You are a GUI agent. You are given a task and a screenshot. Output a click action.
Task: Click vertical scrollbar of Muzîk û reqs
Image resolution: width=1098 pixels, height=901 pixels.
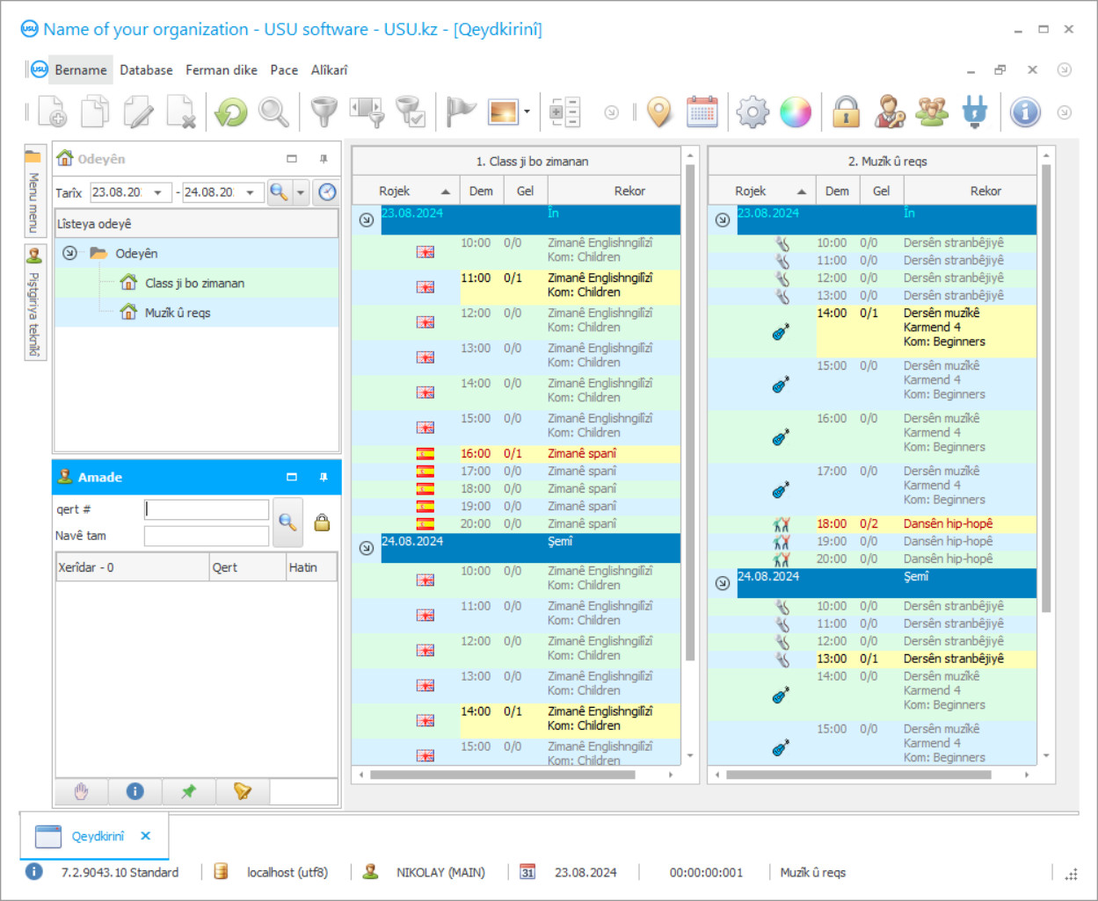click(x=1046, y=388)
